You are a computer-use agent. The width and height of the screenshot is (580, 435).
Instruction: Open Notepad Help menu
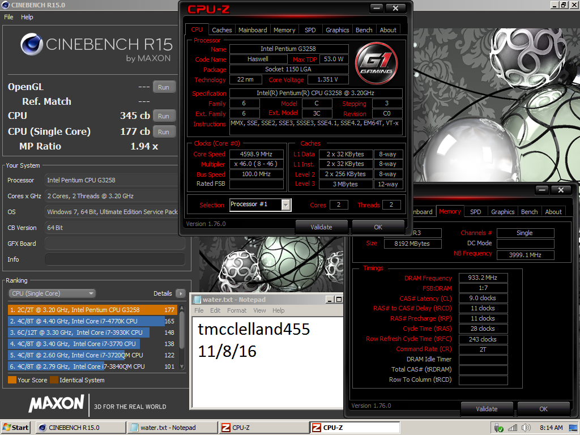pos(279,310)
